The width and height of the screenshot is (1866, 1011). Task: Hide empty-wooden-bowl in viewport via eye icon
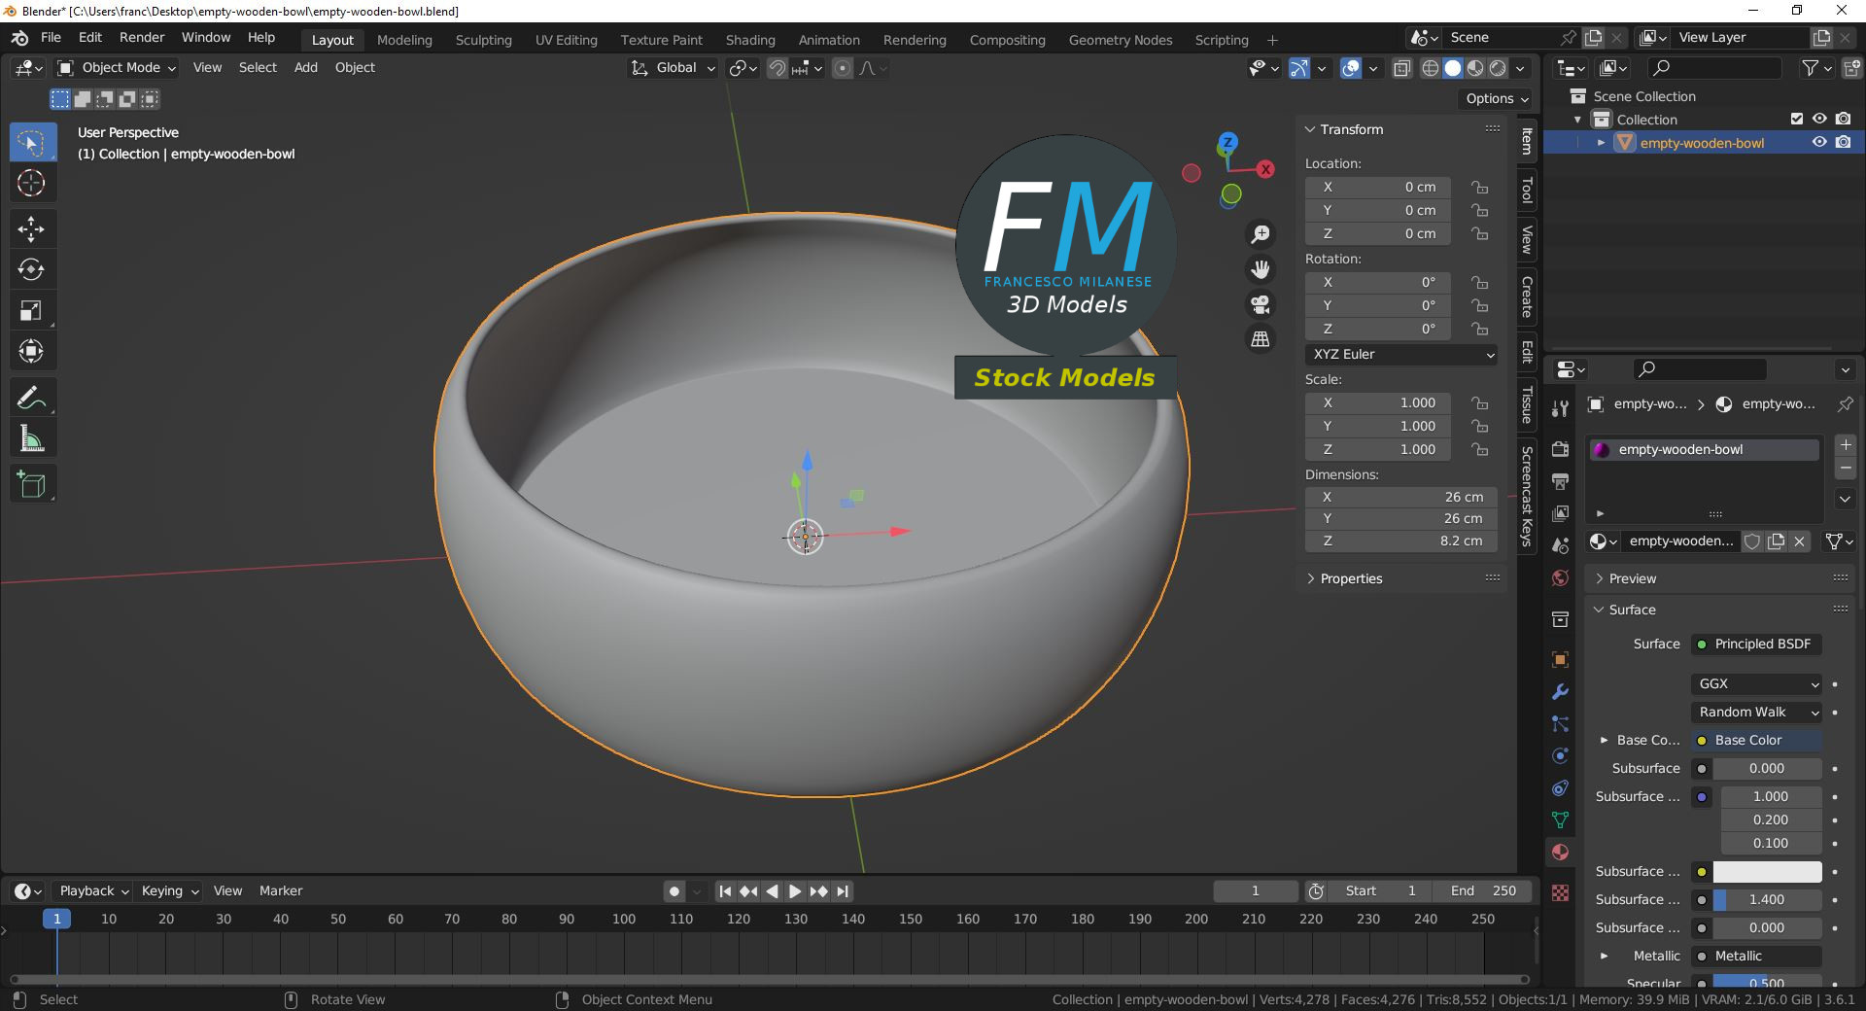1819,143
